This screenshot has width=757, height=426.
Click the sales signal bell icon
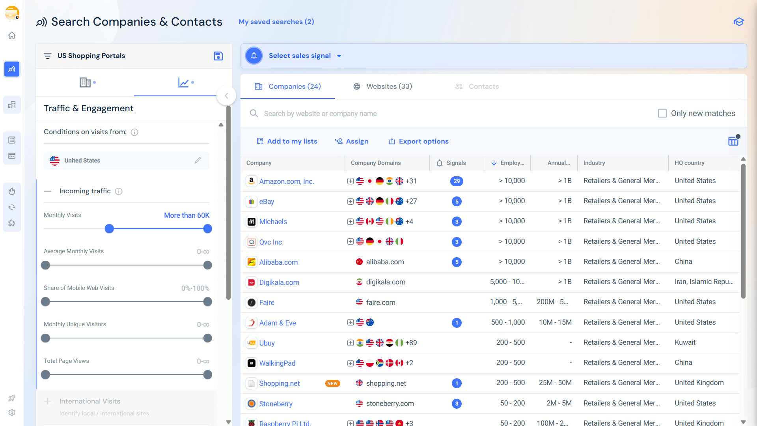click(x=254, y=56)
